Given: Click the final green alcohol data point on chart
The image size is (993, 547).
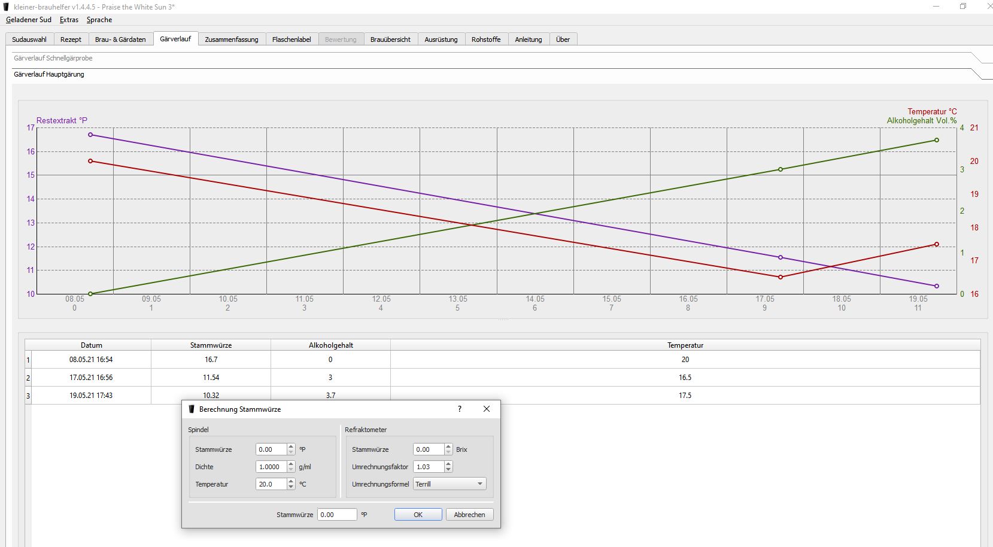Looking at the screenshot, I should (936, 140).
